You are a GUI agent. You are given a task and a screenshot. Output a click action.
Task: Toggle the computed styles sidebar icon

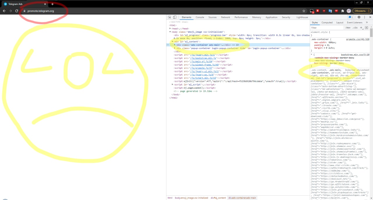pos(367,28)
